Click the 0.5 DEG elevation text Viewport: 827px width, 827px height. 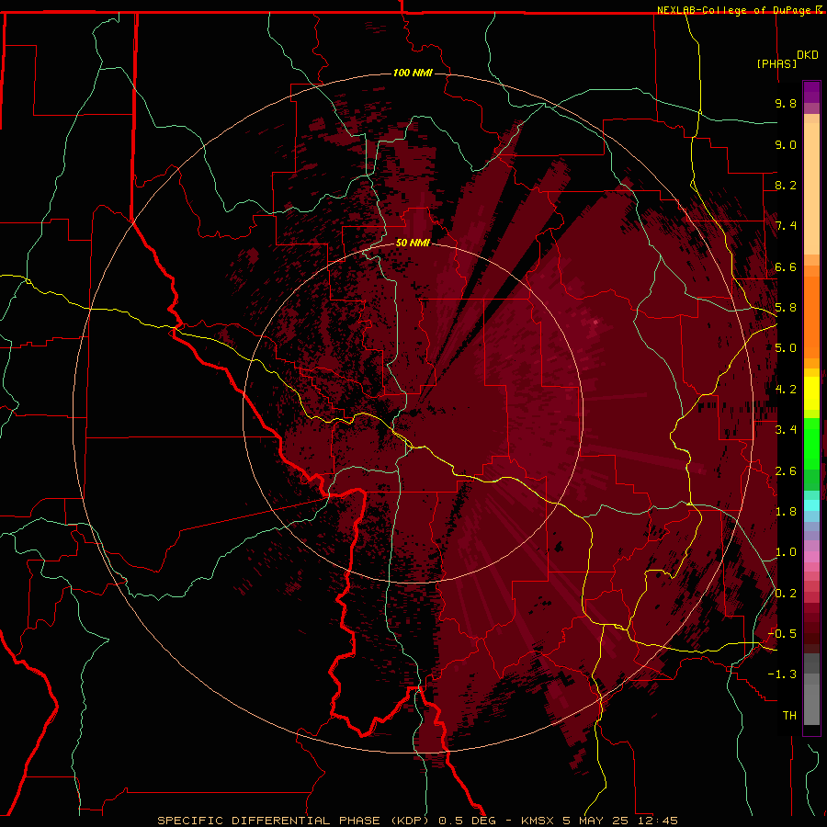tap(468, 821)
